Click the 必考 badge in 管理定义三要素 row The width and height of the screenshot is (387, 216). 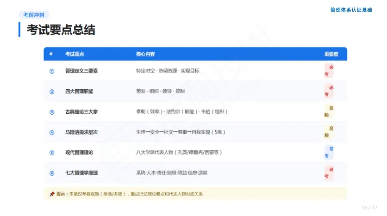(329, 71)
